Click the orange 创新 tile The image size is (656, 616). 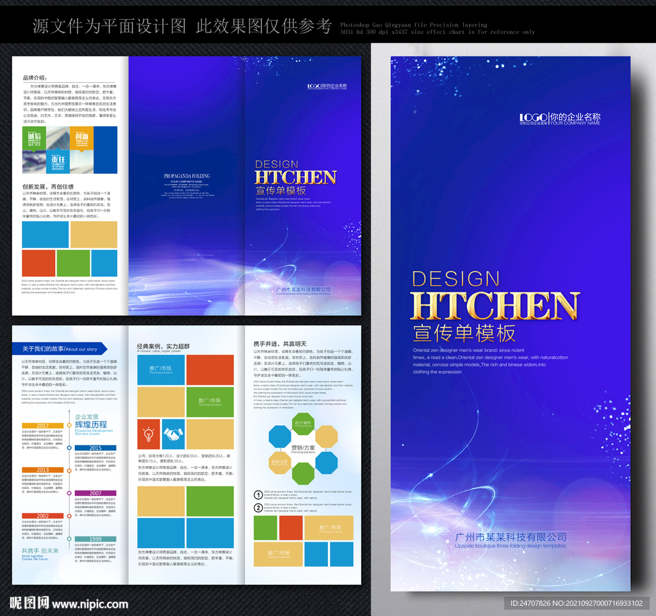81,138
